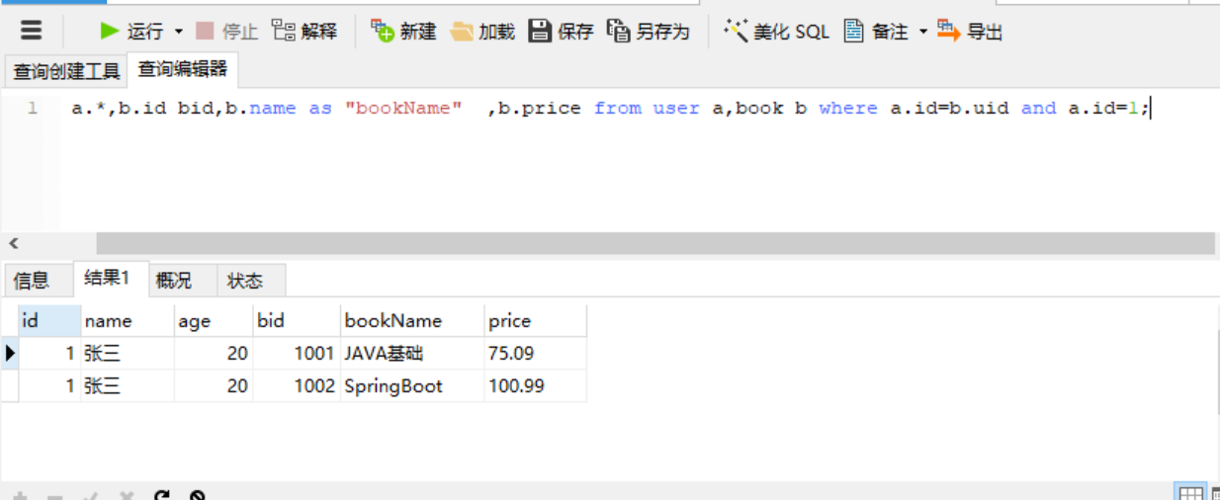
Task: Switch to 查询编辑器 tab
Action: [x=183, y=69]
